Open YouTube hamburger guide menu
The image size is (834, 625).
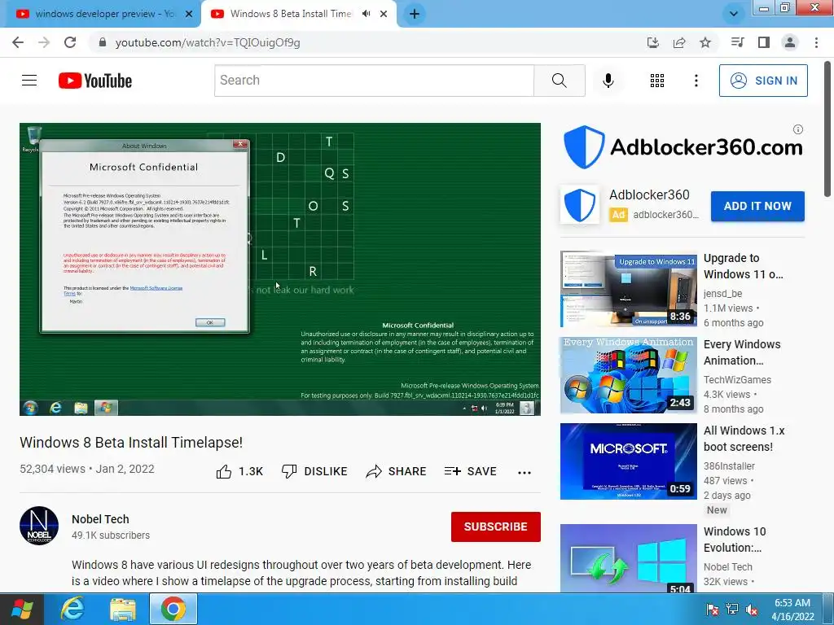(29, 81)
